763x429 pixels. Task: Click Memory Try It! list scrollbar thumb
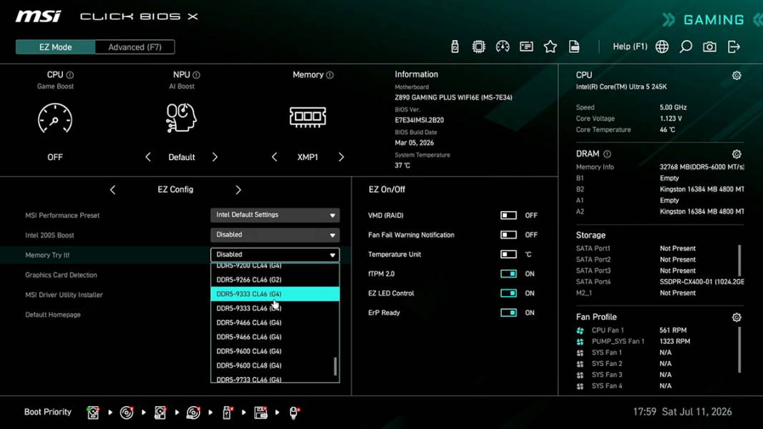pos(335,367)
